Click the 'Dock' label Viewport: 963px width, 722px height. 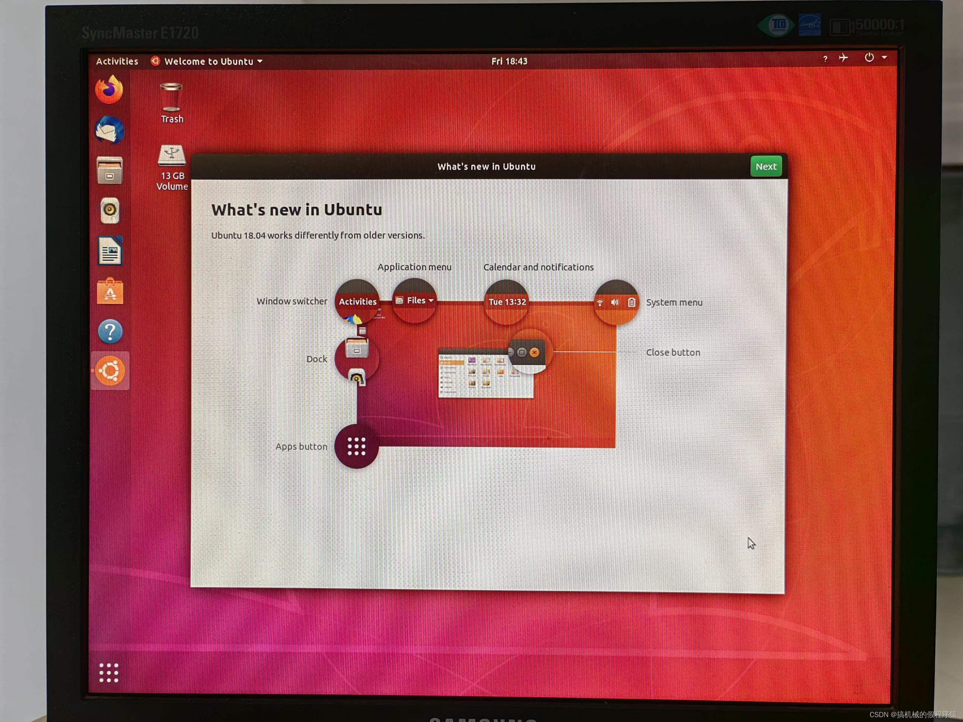coord(316,359)
